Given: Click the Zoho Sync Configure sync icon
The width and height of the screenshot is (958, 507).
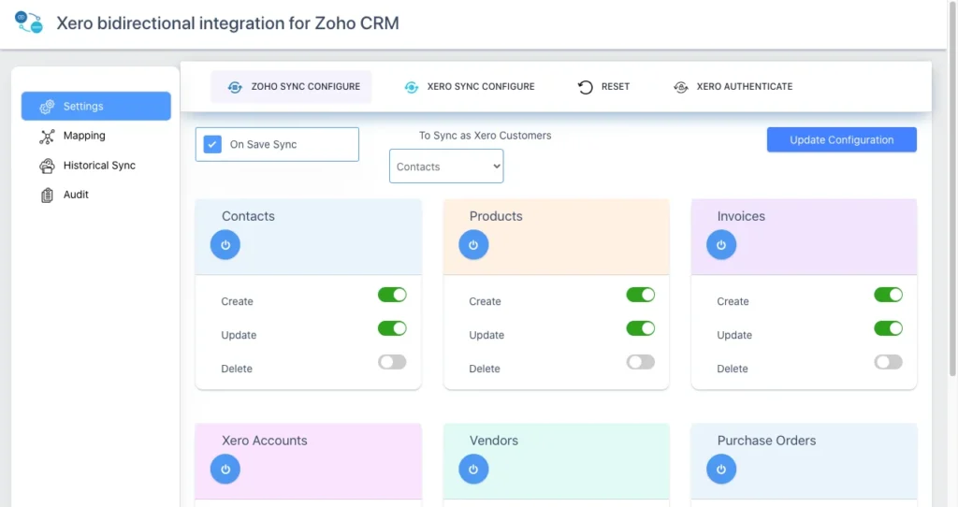Looking at the screenshot, I should [235, 87].
